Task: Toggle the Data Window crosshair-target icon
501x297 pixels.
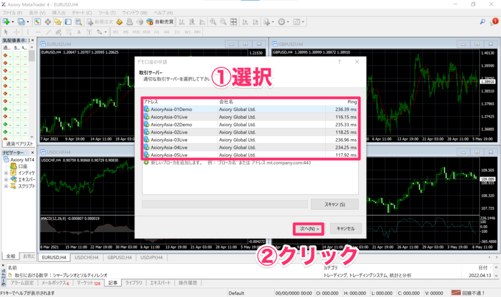Action: [x=47, y=21]
